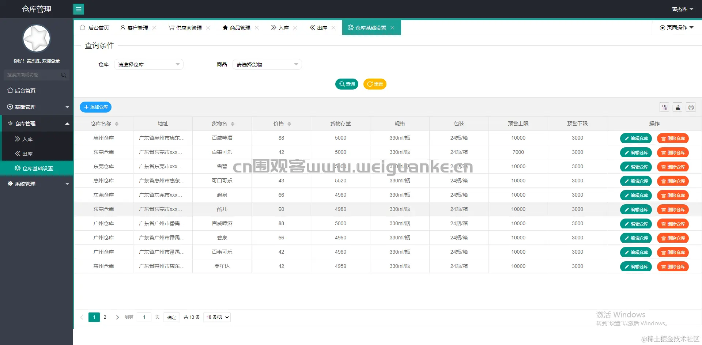Close the 出库 tab
This screenshot has height=345, width=702.
click(333, 28)
